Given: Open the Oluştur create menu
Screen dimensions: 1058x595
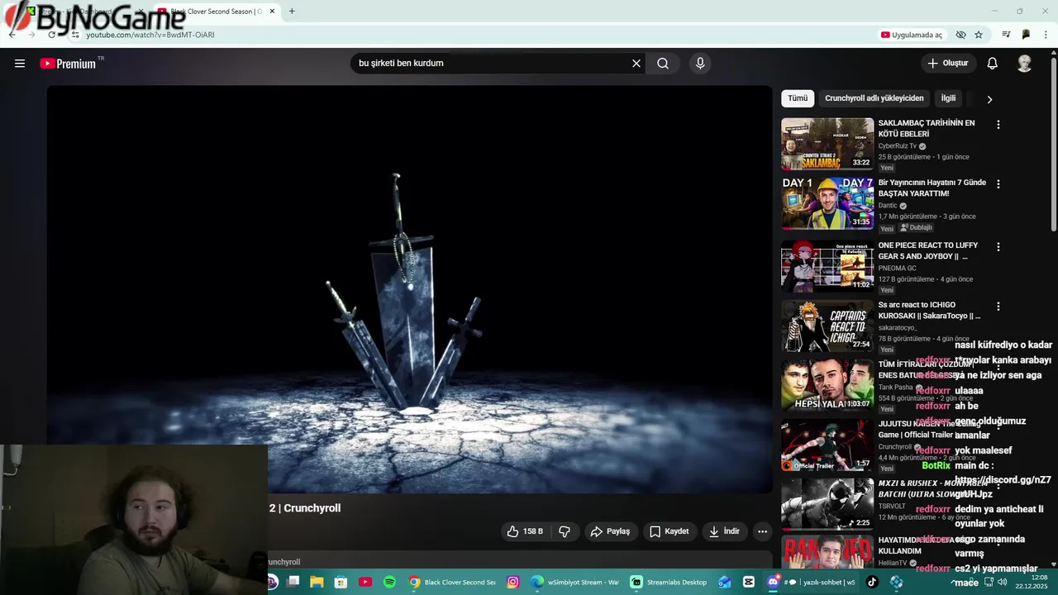Looking at the screenshot, I should pyautogui.click(x=947, y=64).
